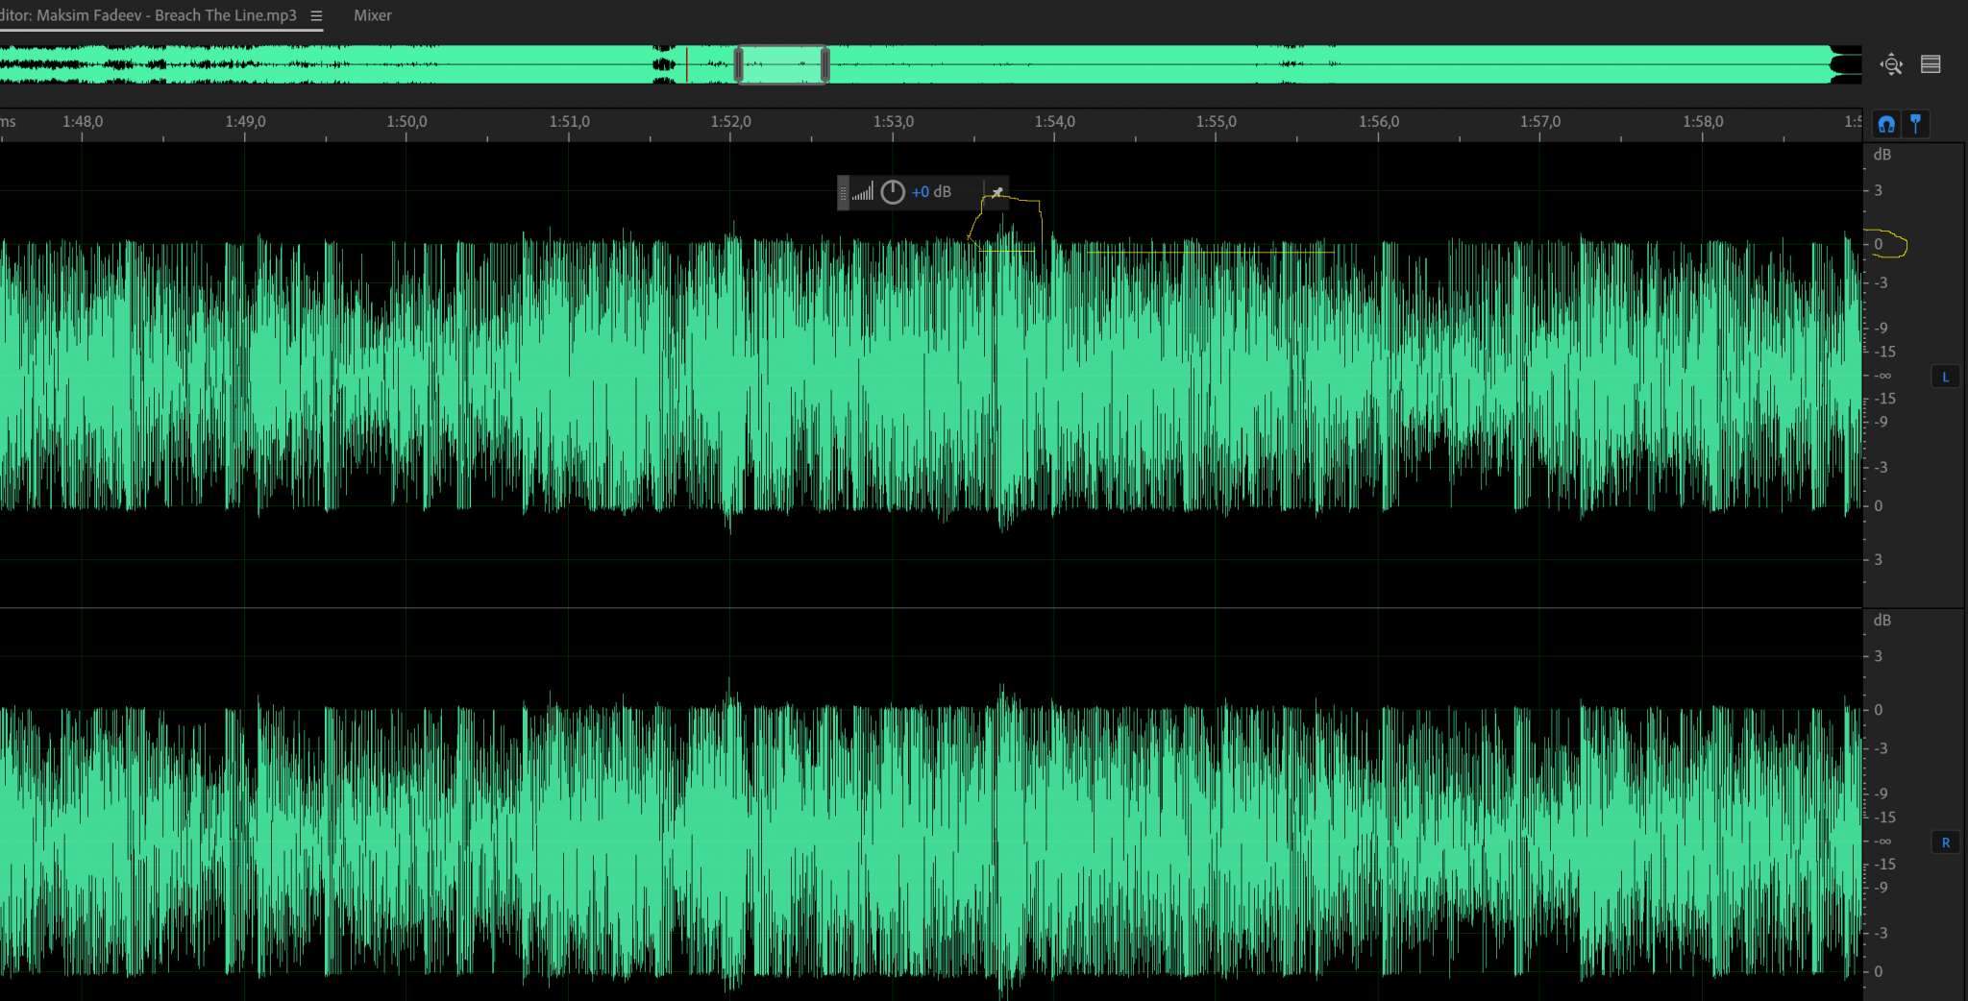Click the 1:50,0 mark on the time ruler
The height and width of the screenshot is (1001, 1968).
point(406,122)
